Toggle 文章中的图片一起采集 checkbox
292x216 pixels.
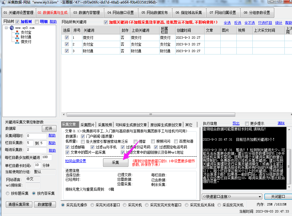[68, 152]
